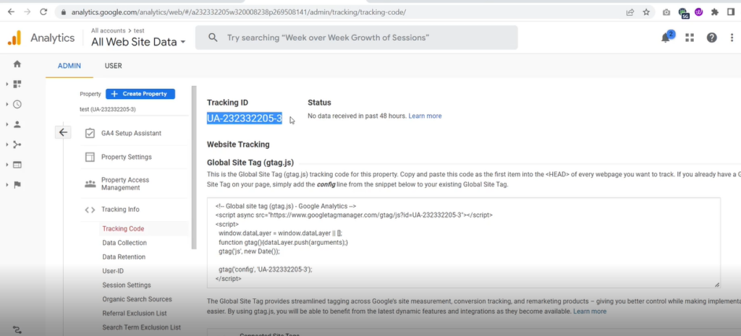Open the SG extension icon
Screen dimensions: 741x336
(683, 13)
